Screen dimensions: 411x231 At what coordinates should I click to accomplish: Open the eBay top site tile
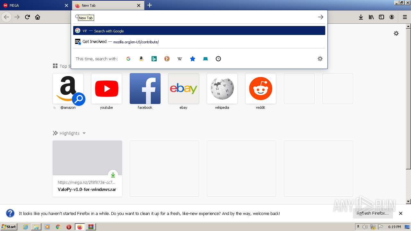[x=184, y=89]
